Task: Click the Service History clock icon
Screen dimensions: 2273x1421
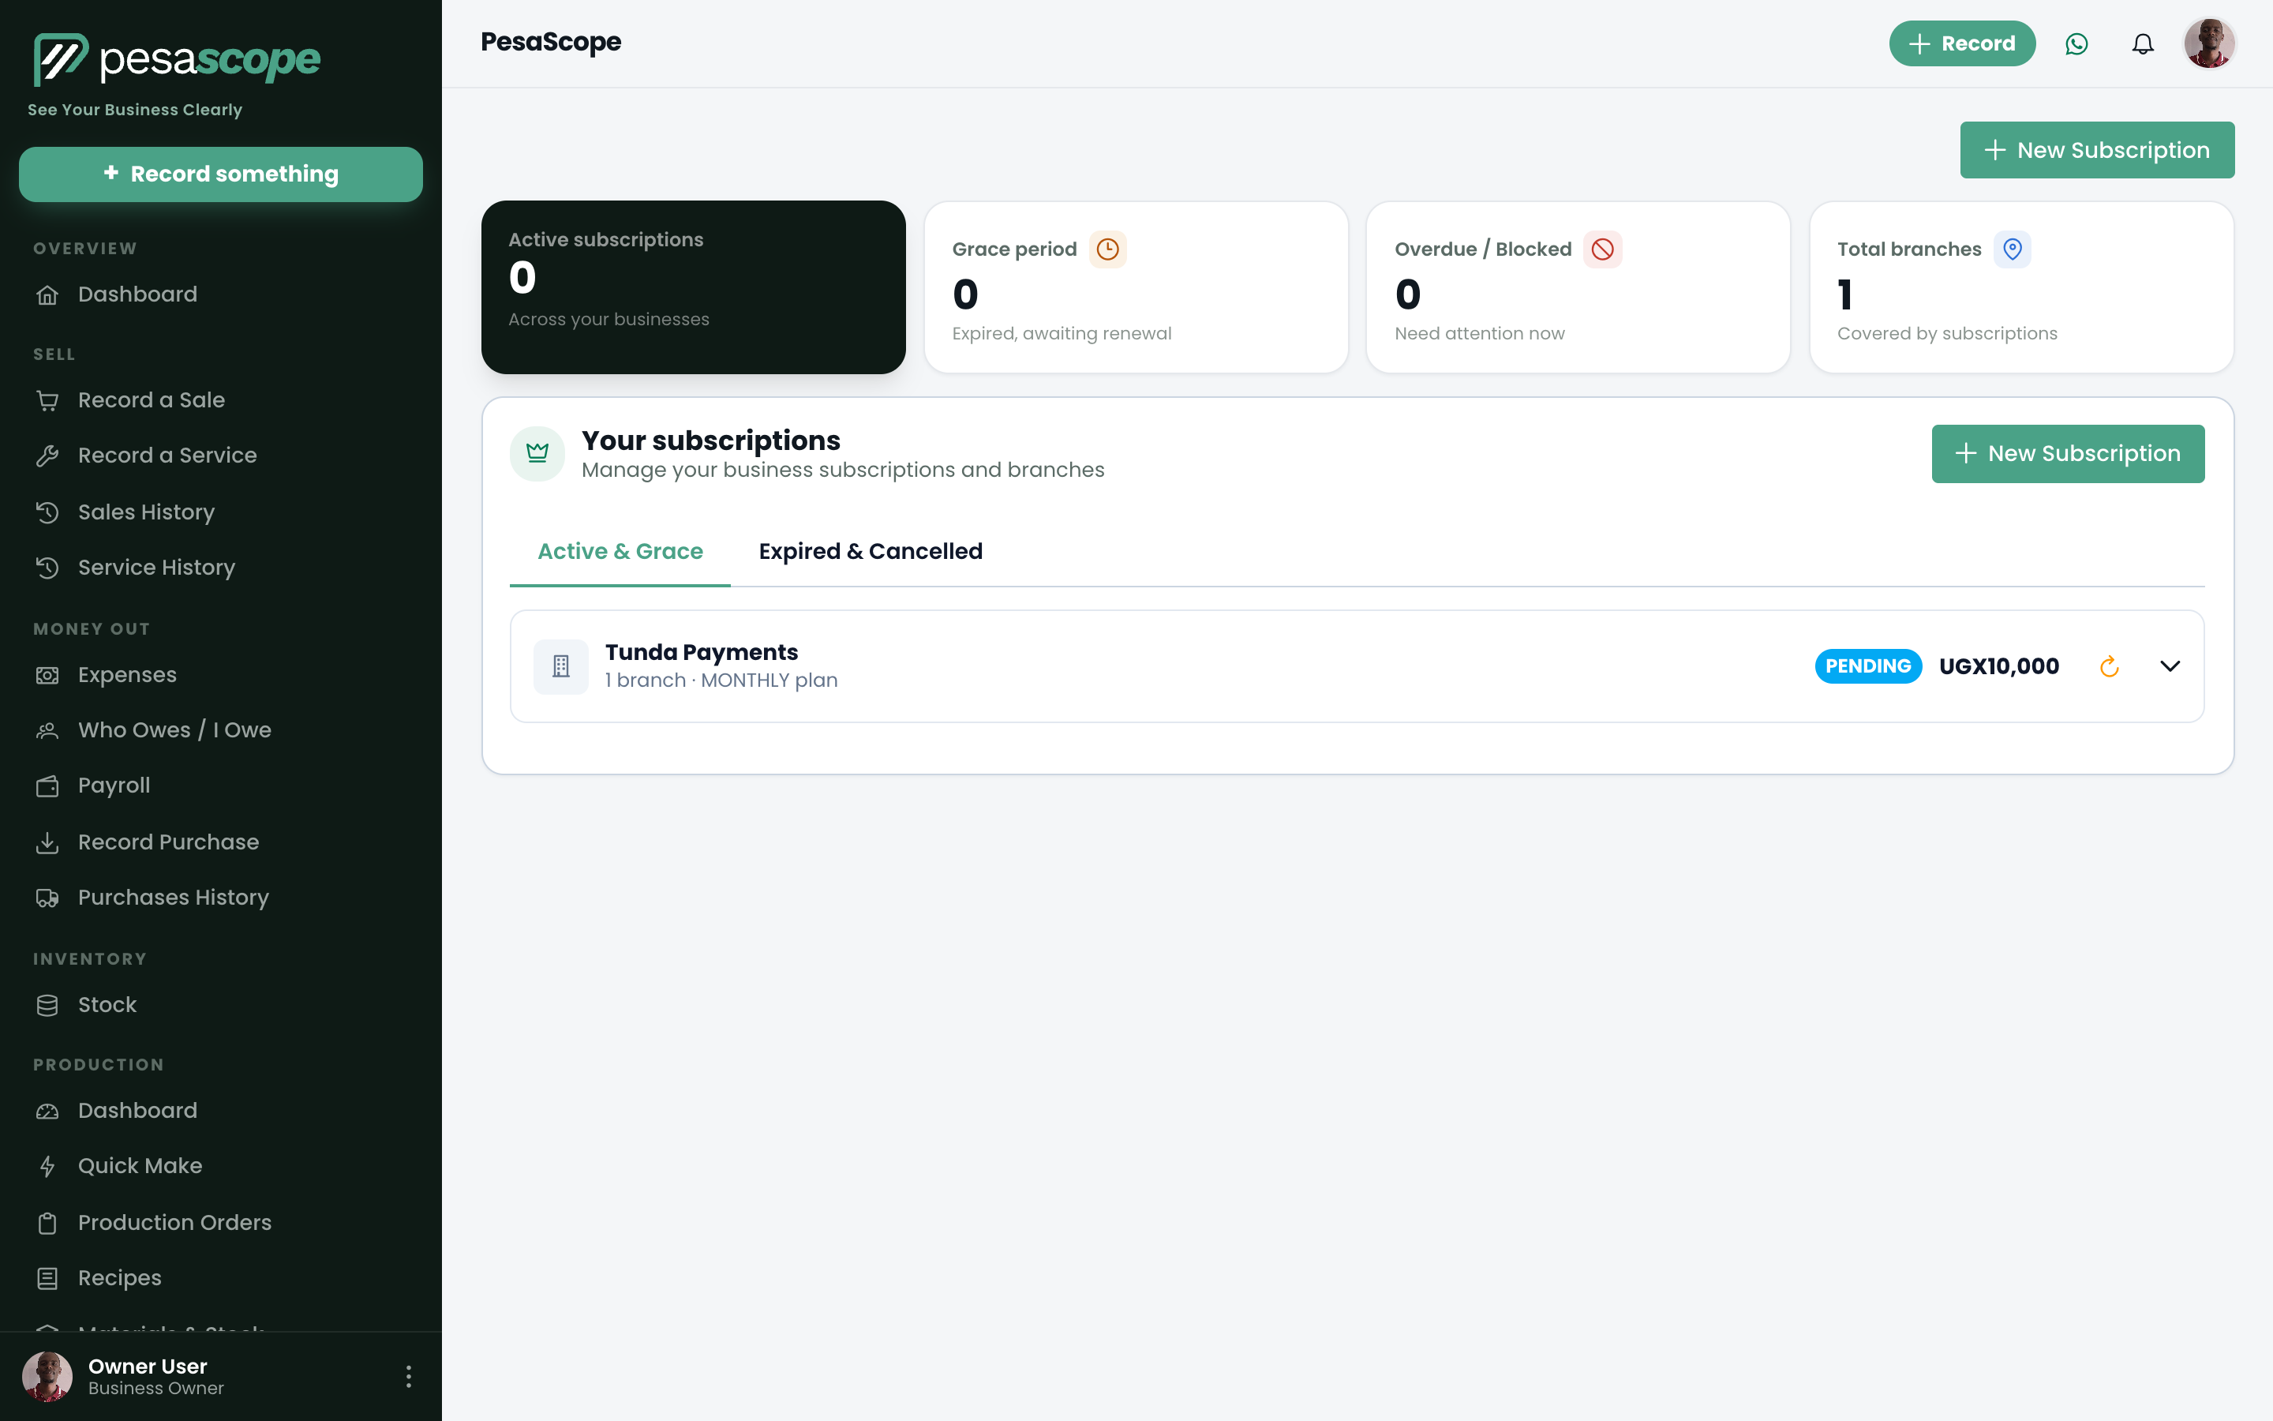Action: pos(47,568)
